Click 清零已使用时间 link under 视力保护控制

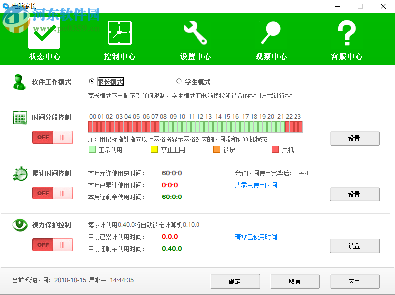pos(256,237)
